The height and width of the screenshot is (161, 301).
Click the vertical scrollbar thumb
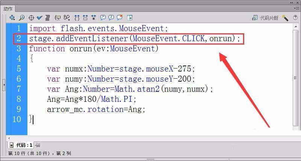296,78
